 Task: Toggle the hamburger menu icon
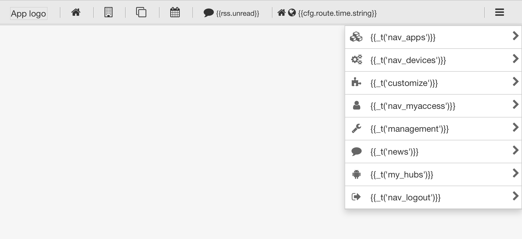click(x=499, y=12)
